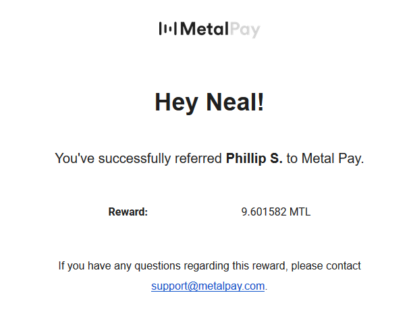Click the phrase to Metal Pay.
Image resolution: width=411 pixels, height=322 pixels.
(325, 158)
